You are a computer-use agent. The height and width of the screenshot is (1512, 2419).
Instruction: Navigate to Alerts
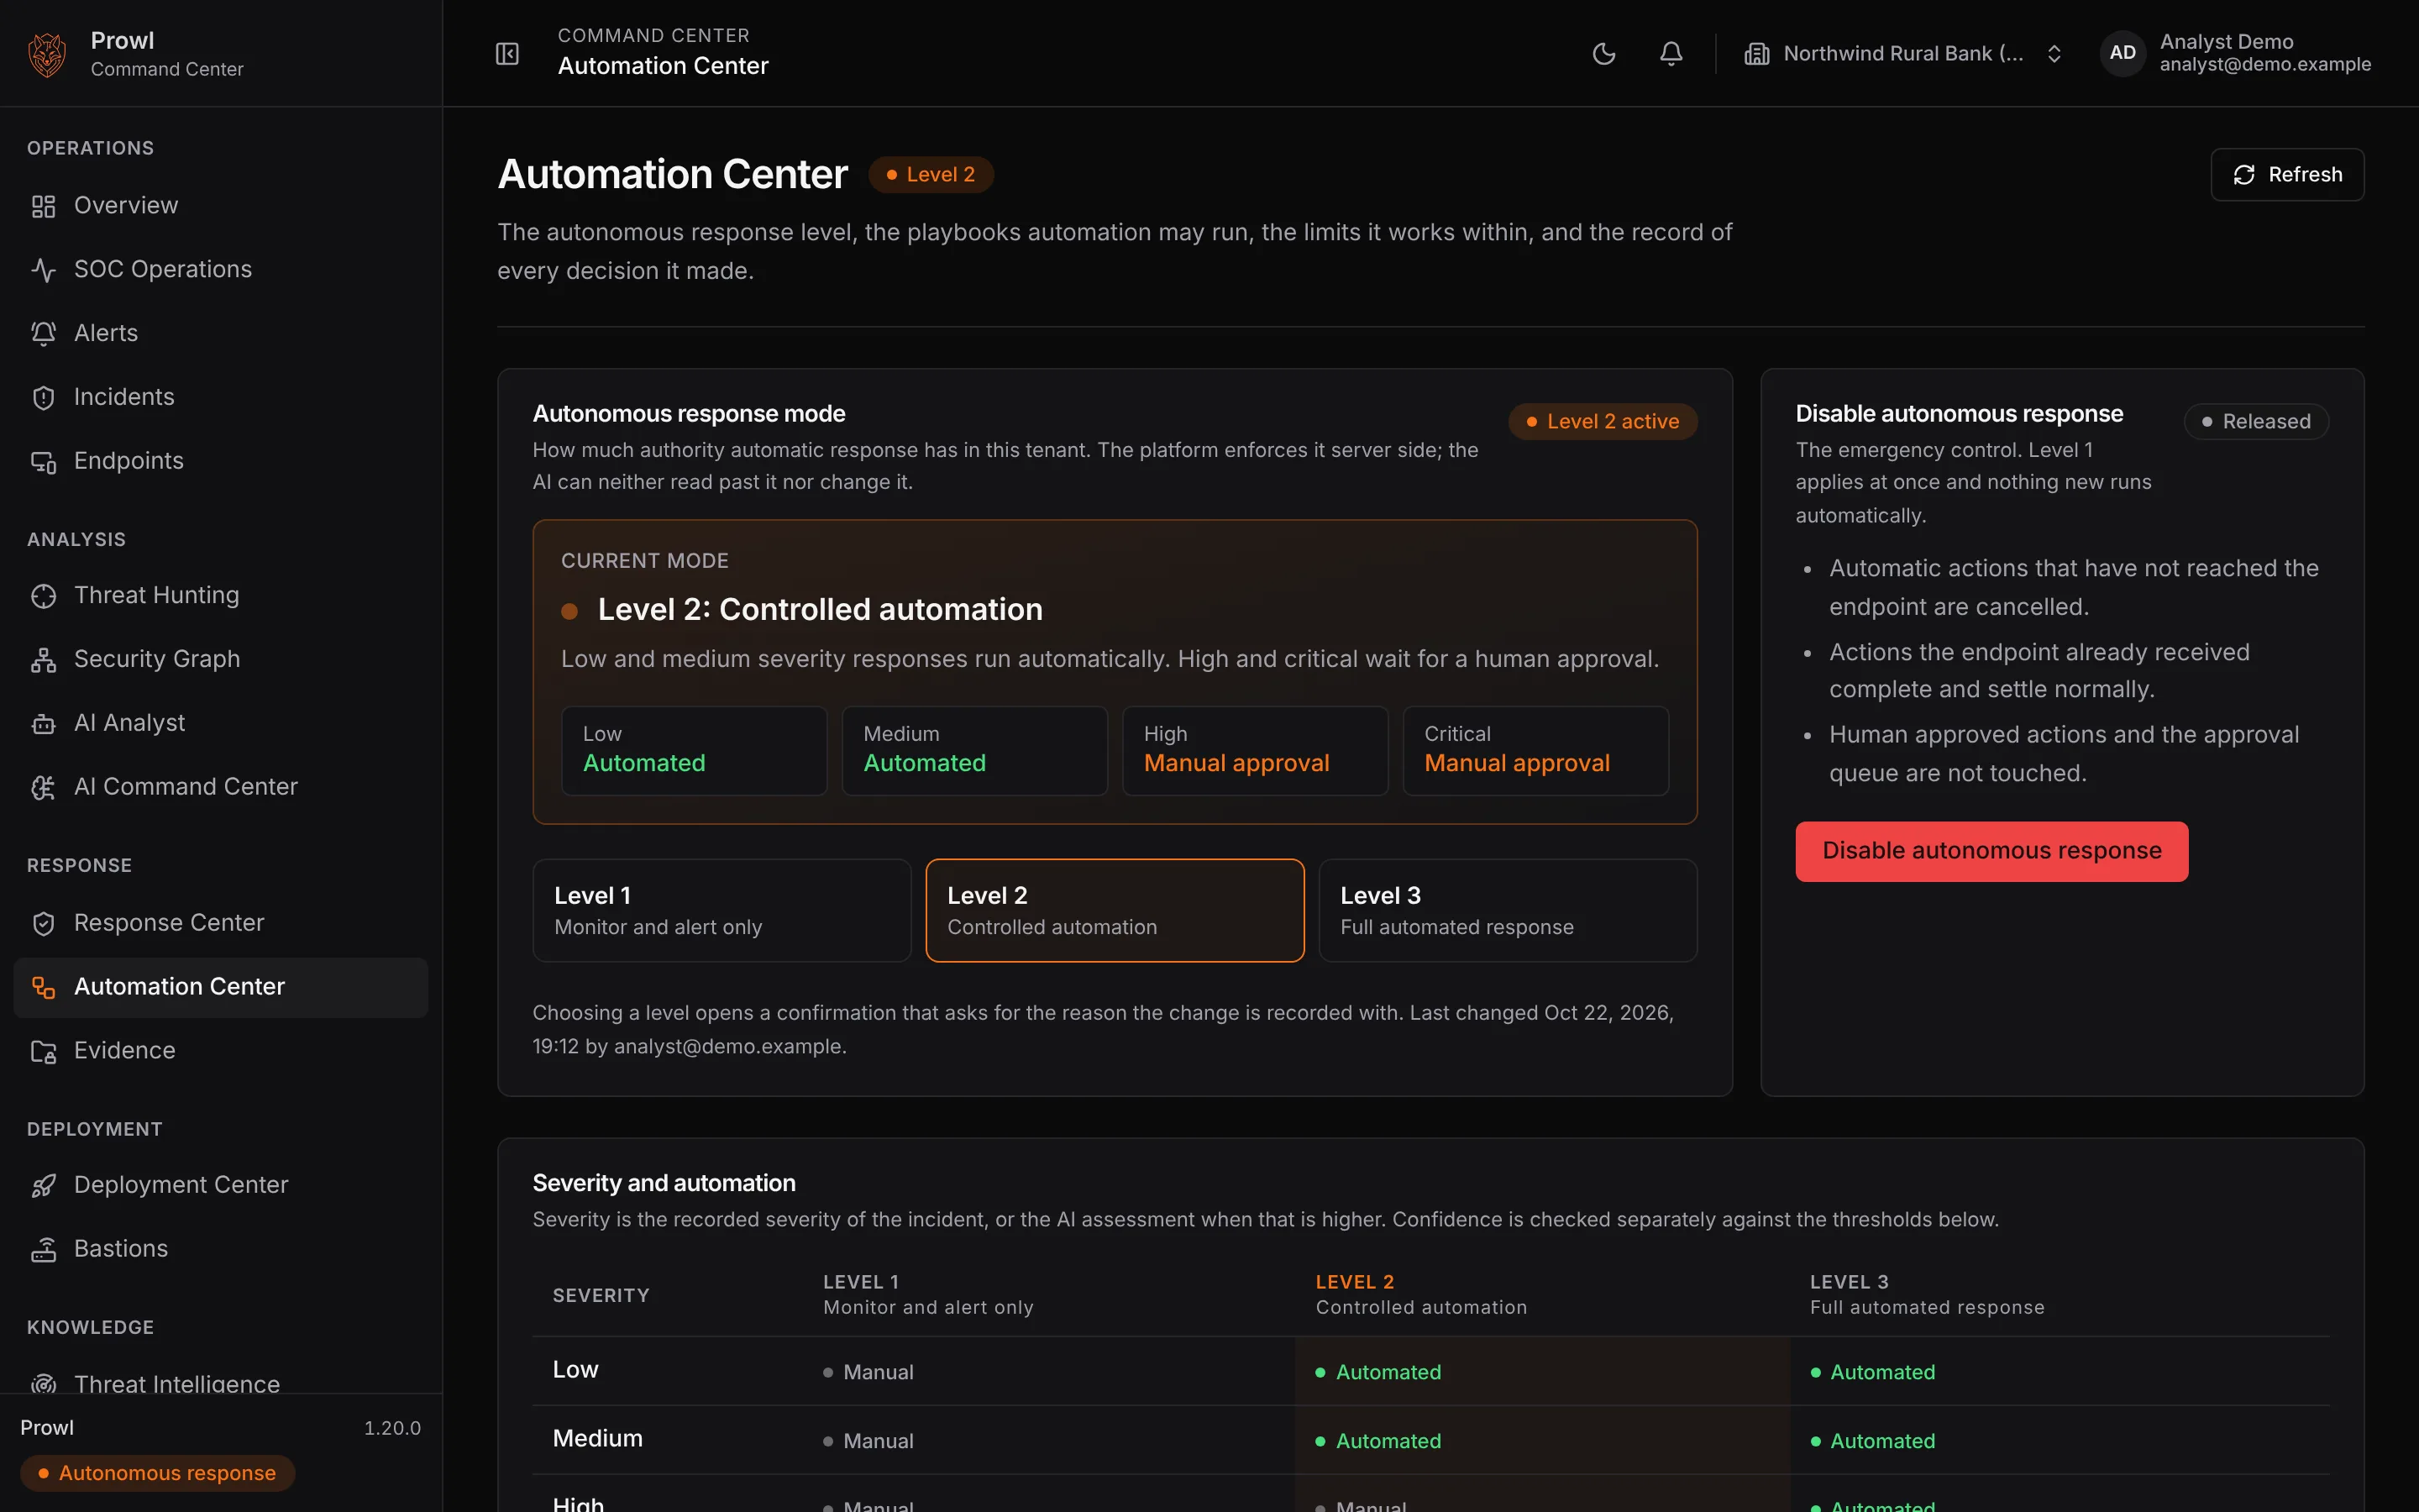pos(221,334)
